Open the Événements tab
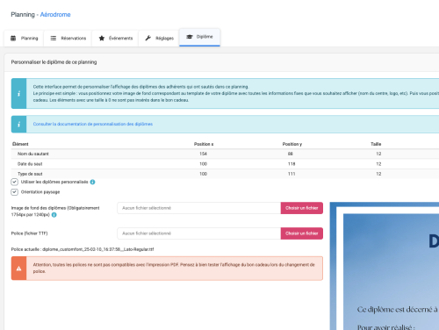The image size is (439, 330). coord(115,39)
